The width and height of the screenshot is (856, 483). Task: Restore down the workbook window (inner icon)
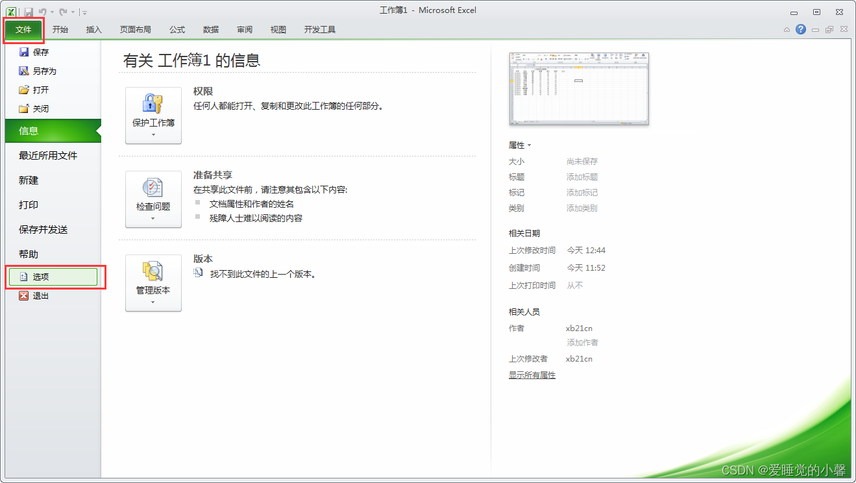coord(829,30)
